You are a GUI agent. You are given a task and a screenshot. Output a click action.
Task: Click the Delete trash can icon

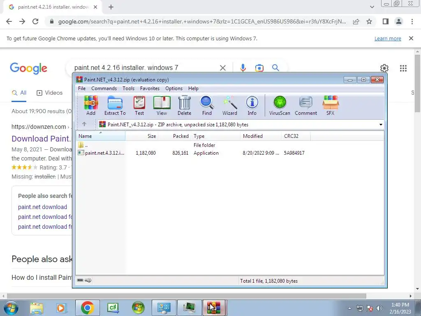pyautogui.click(x=185, y=106)
